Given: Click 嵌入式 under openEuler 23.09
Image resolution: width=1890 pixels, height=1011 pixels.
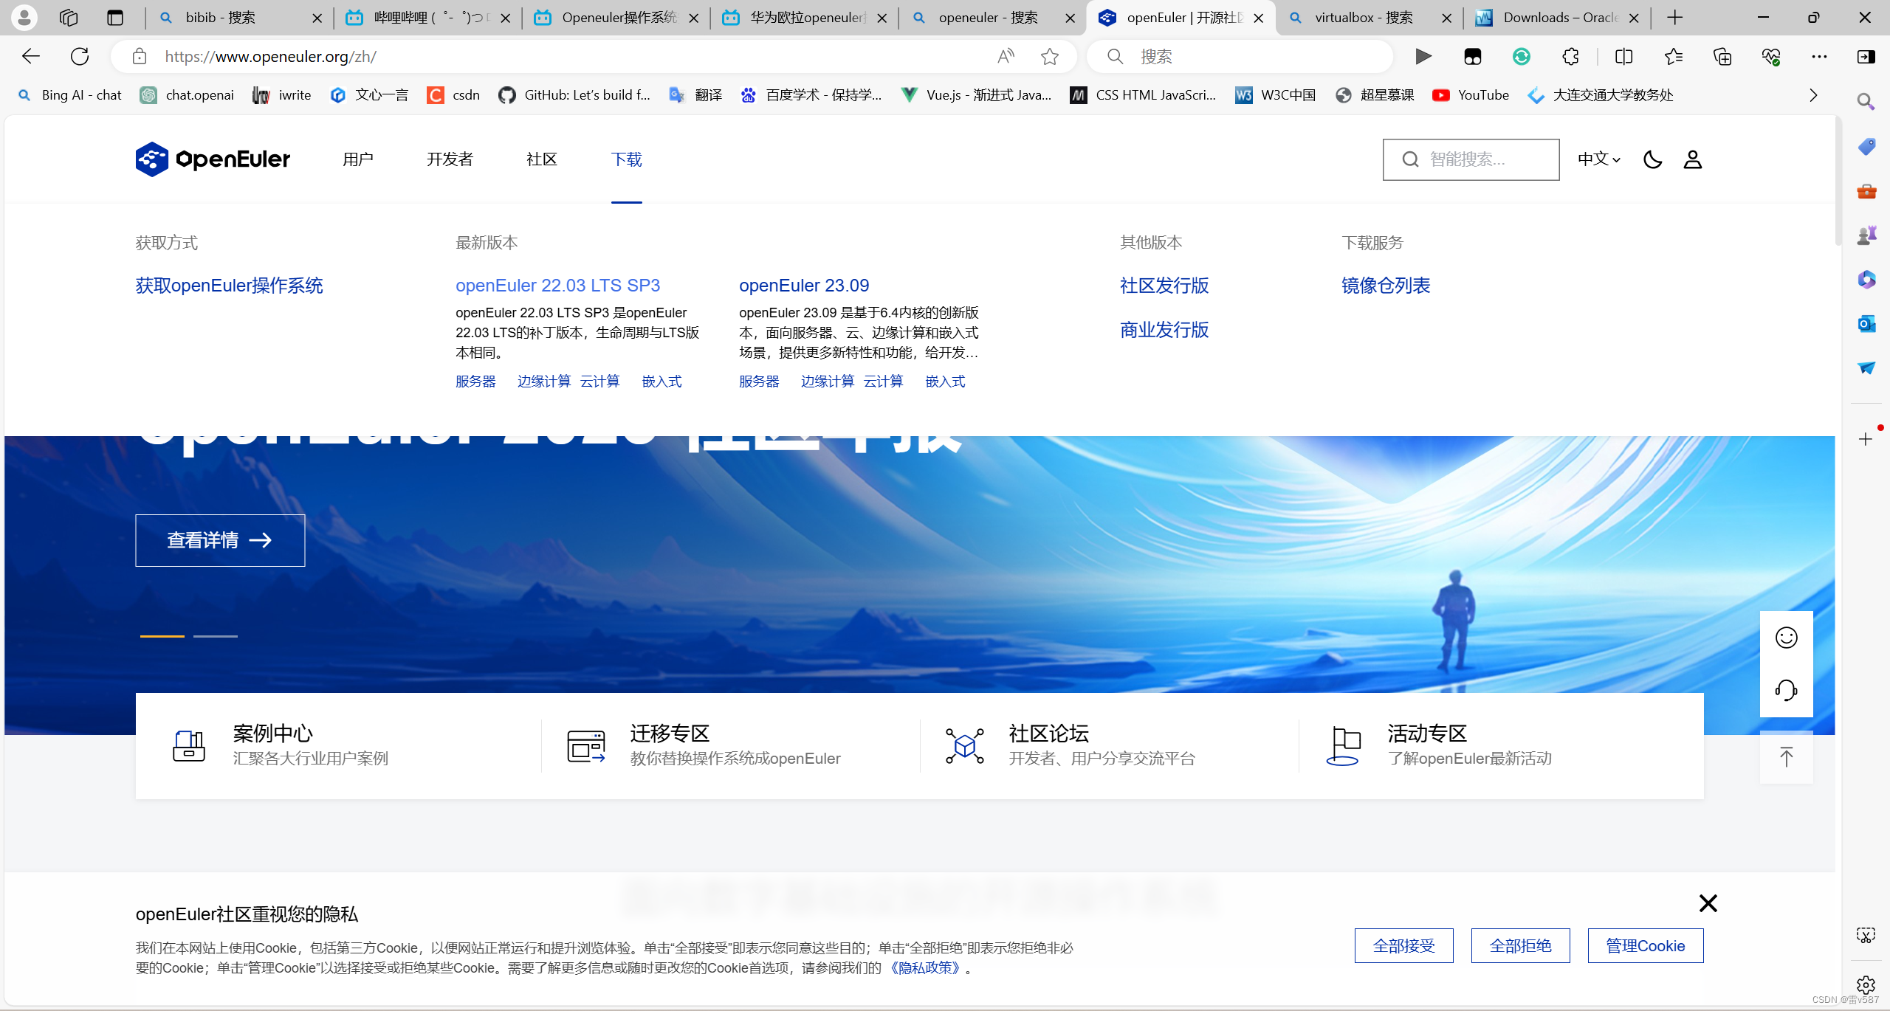Looking at the screenshot, I should [945, 382].
